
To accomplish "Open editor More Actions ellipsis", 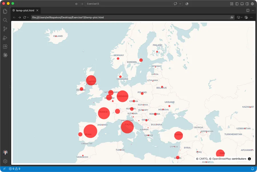I will point(253,10).
